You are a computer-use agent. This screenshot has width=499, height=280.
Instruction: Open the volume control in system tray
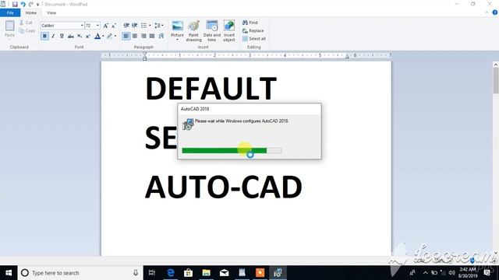pyautogui.click(x=451, y=273)
